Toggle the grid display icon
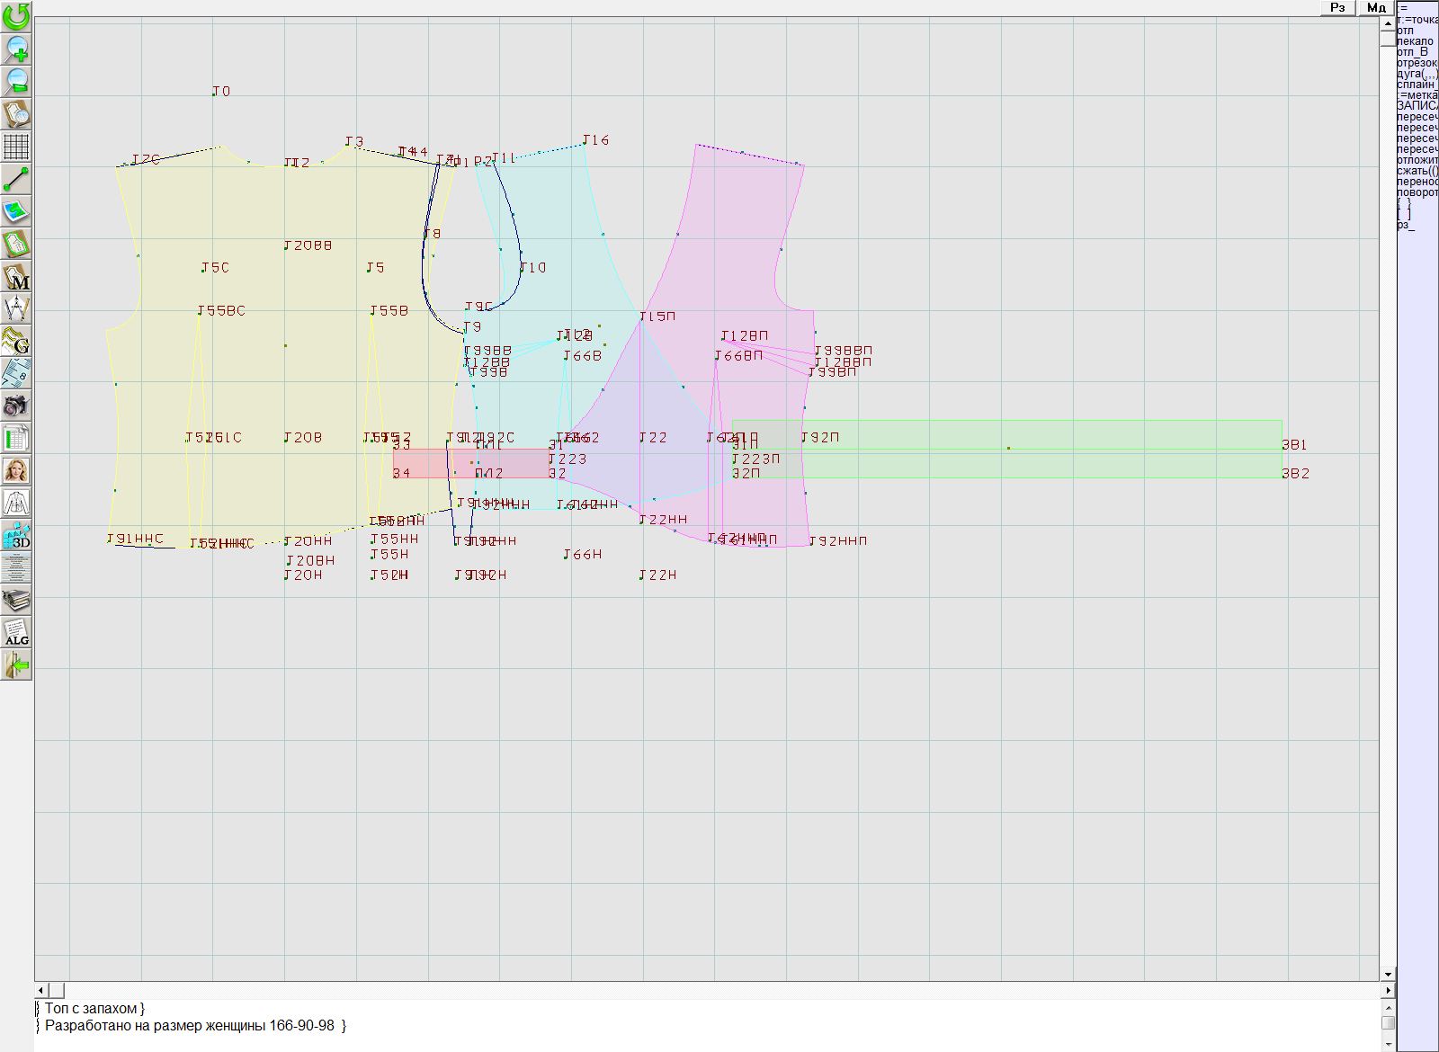Screen dimensions: 1439x1052 tap(16, 147)
